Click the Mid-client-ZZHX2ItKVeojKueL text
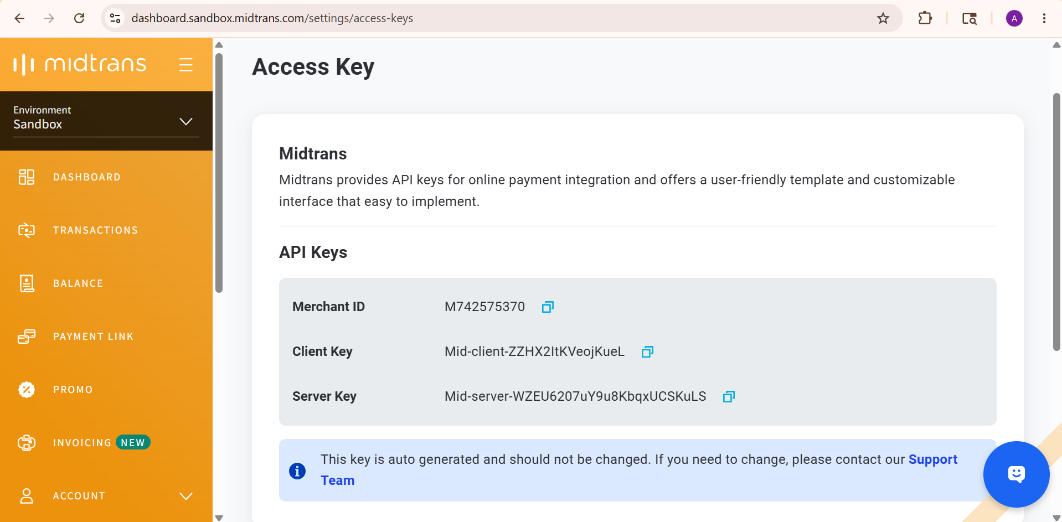The width and height of the screenshot is (1062, 522). pyautogui.click(x=534, y=352)
